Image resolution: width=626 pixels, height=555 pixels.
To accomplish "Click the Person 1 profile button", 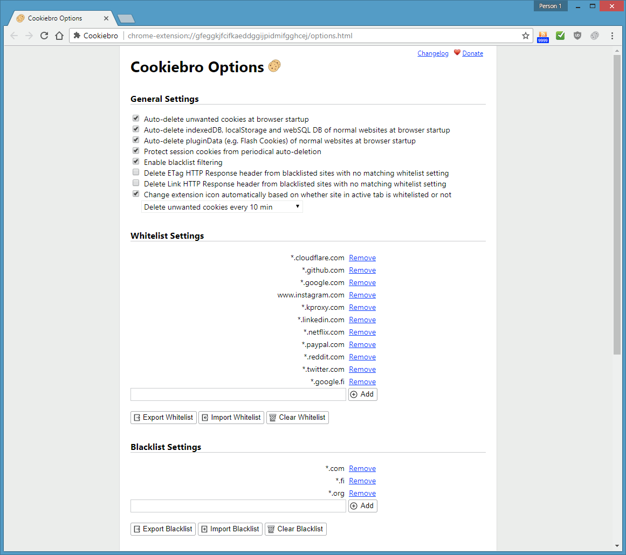I will click(x=550, y=6).
